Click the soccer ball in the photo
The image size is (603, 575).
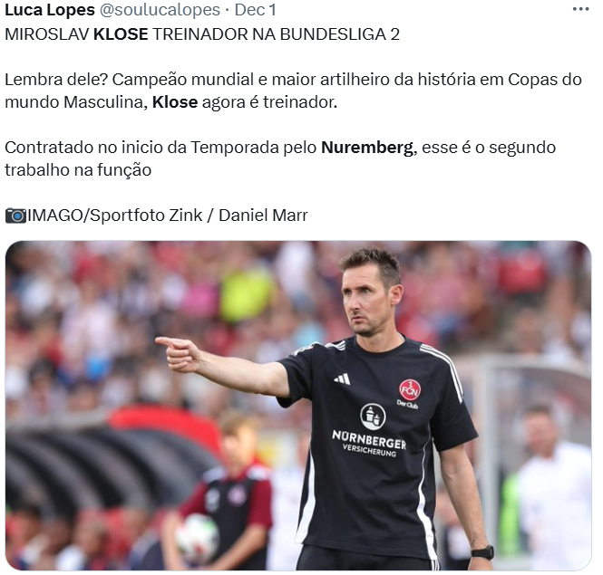pyautogui.click(x=198, y=539)
